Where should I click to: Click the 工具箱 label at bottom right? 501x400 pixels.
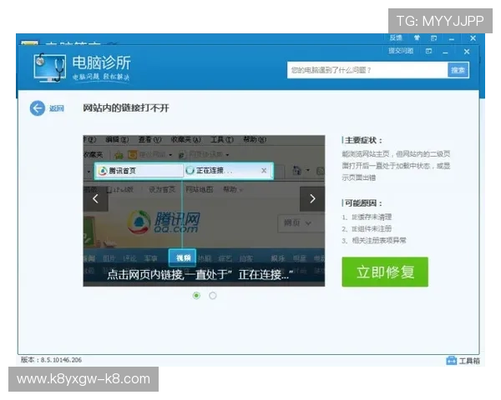pyautogui.click(x=469, y=361)
